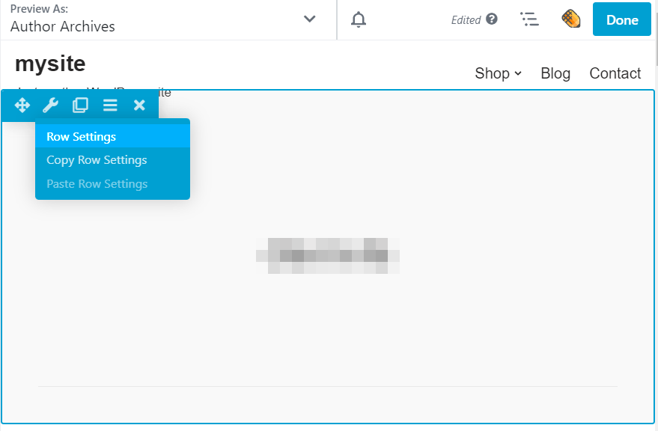
Task: Click the Beaver Builder pencil icon
Action: [570, 19]
